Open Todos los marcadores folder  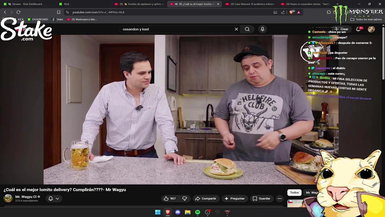point(366,19)
